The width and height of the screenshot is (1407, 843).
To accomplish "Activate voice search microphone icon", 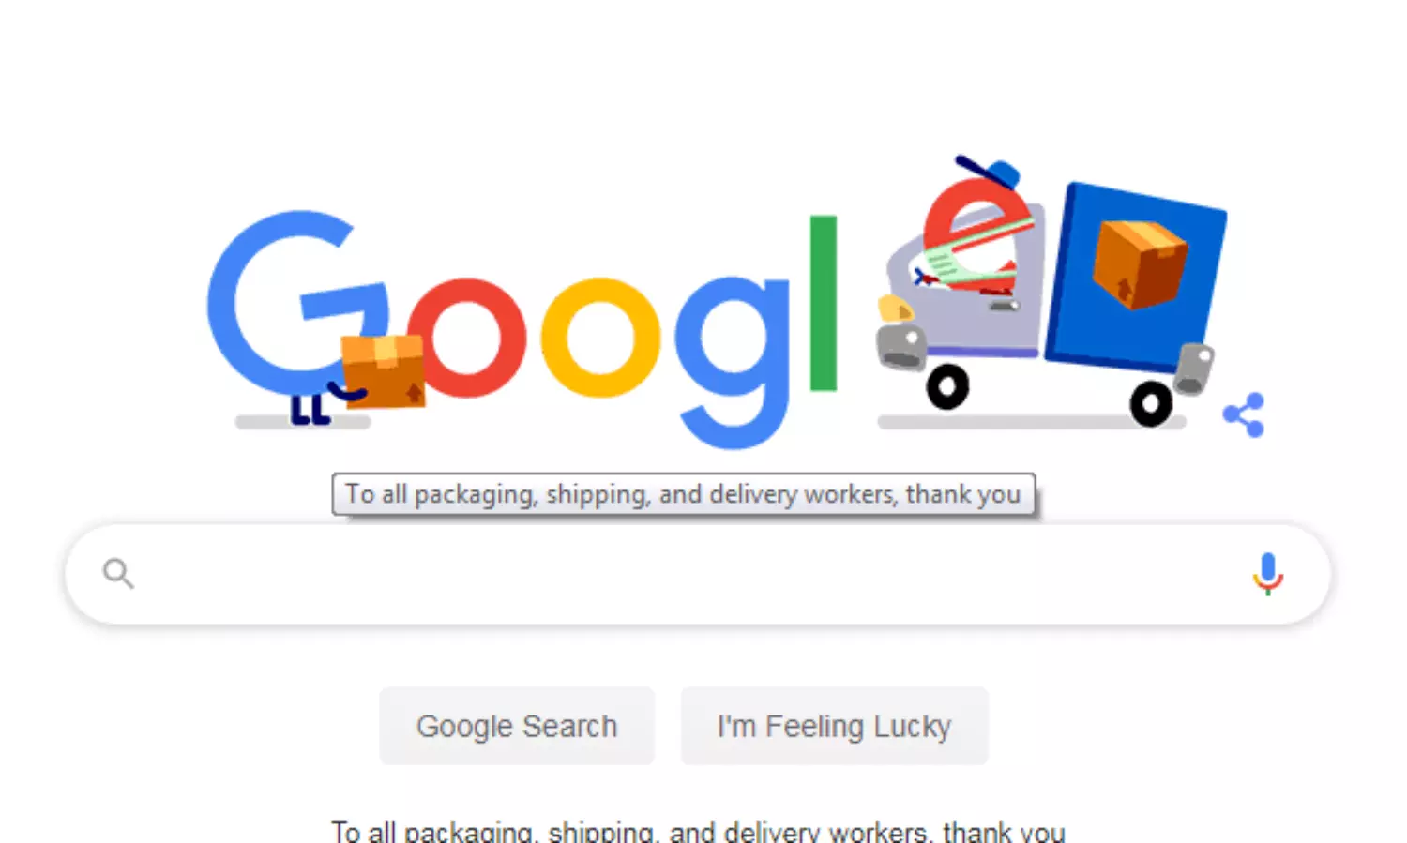I will coord(1267,574).
